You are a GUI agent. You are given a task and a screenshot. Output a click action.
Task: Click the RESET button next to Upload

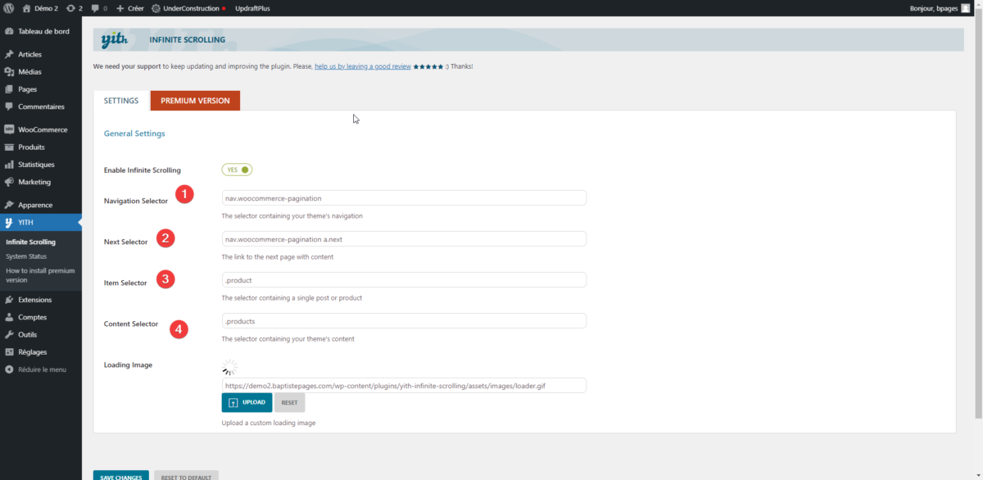[x=289, y=402]
